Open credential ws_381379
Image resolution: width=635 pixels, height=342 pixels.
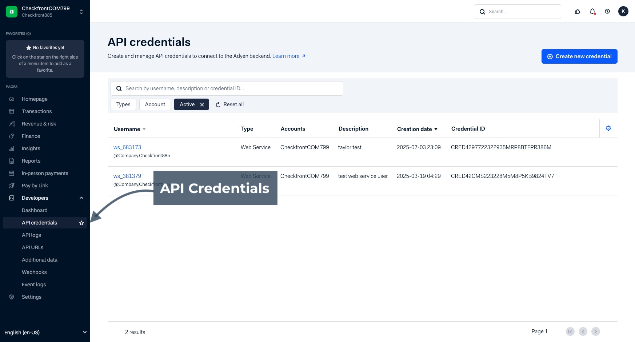[127, 176]
